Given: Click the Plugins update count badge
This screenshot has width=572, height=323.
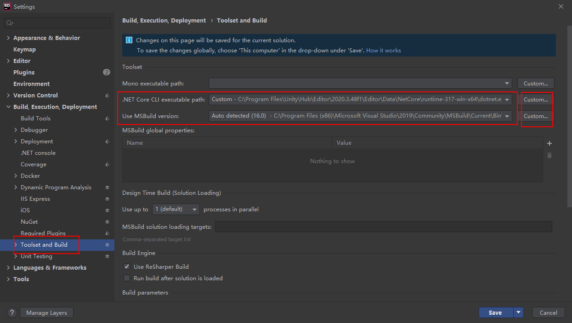Looking at the screenshot, I should tap(107, 72).
